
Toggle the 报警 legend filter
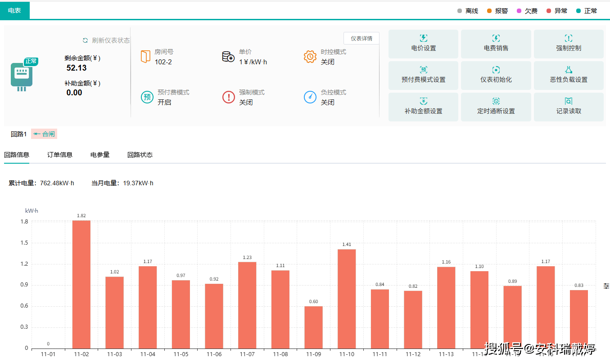click(497, 11)
